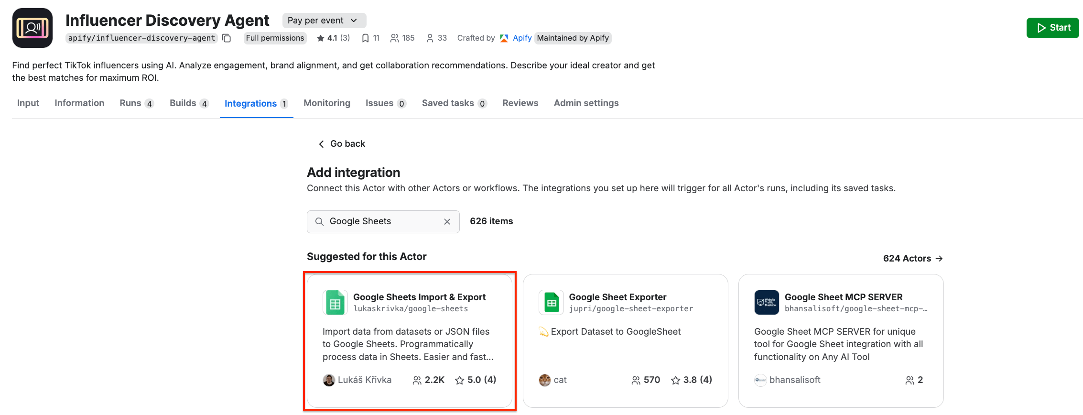Click the Full permissions badge
This screenshot has height=415, width=1083.
click(275, 38)
